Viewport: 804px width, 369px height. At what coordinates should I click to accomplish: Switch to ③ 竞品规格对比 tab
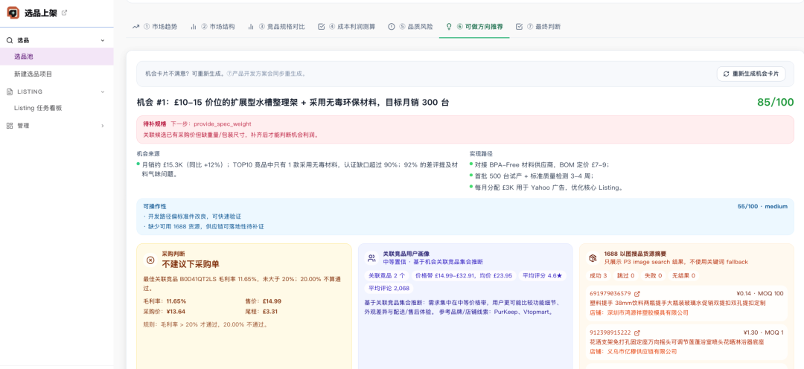click(276, 27)
